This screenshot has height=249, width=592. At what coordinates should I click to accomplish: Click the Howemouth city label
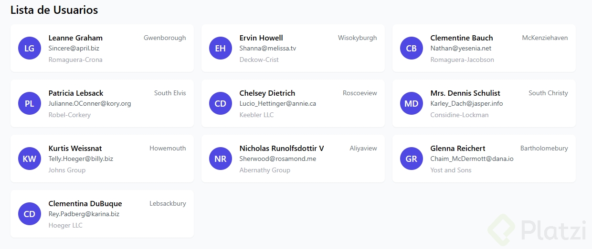(168, 148)
